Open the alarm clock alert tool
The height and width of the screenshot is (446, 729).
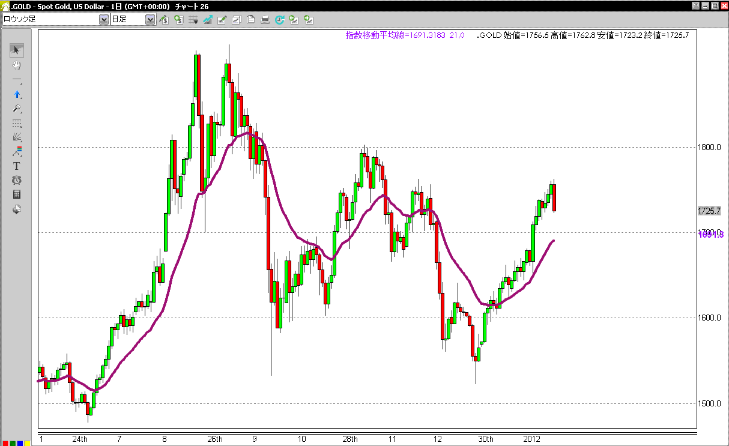(17, 180)
